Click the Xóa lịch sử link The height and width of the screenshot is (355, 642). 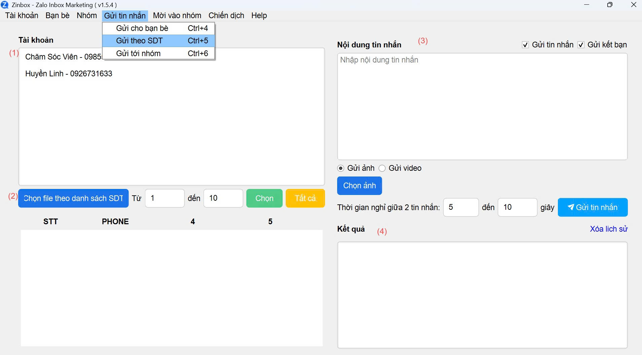pyautogui.click(x=608, y=229)
